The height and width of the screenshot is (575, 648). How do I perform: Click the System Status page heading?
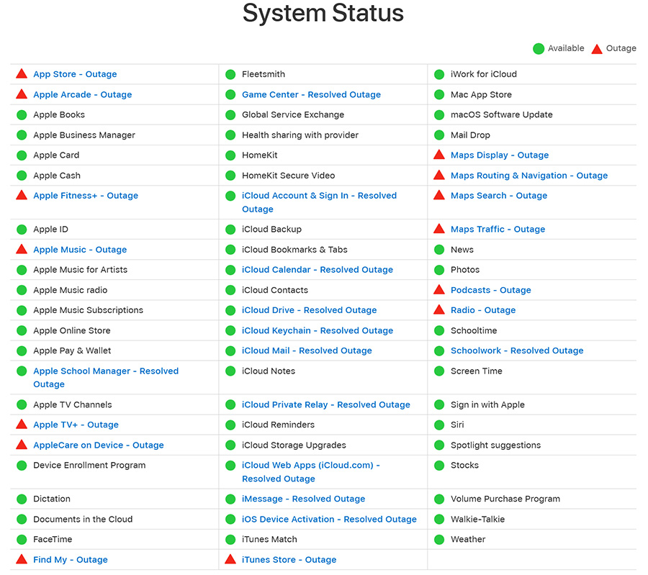click(x=323, y=13)
